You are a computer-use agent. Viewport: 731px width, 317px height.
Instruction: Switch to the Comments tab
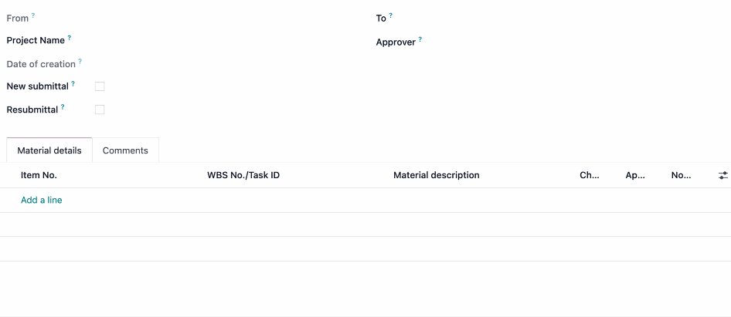click(x=125, y=150)
